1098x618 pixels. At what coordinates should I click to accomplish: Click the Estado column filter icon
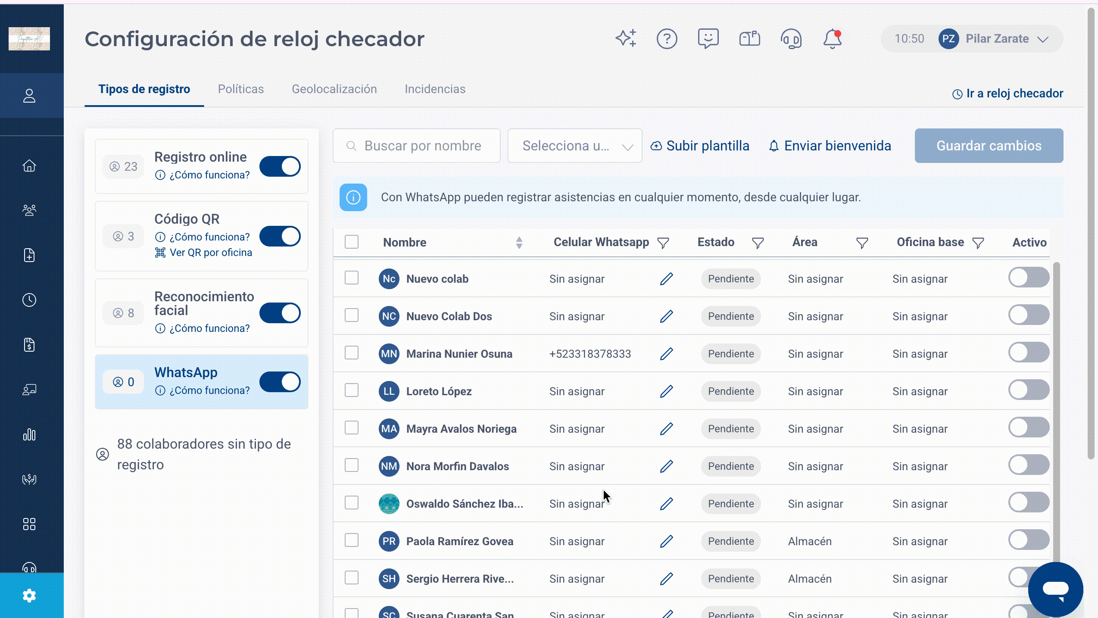pyautogui.click(x=758, y=243)
